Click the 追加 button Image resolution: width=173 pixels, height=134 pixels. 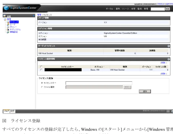pos(145,91)
